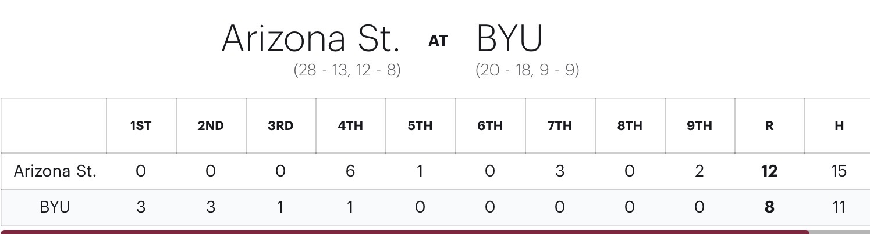Select the 7TH inning column header
The height and width of the screenshot is (234, 870).
[x=560, y=126]
